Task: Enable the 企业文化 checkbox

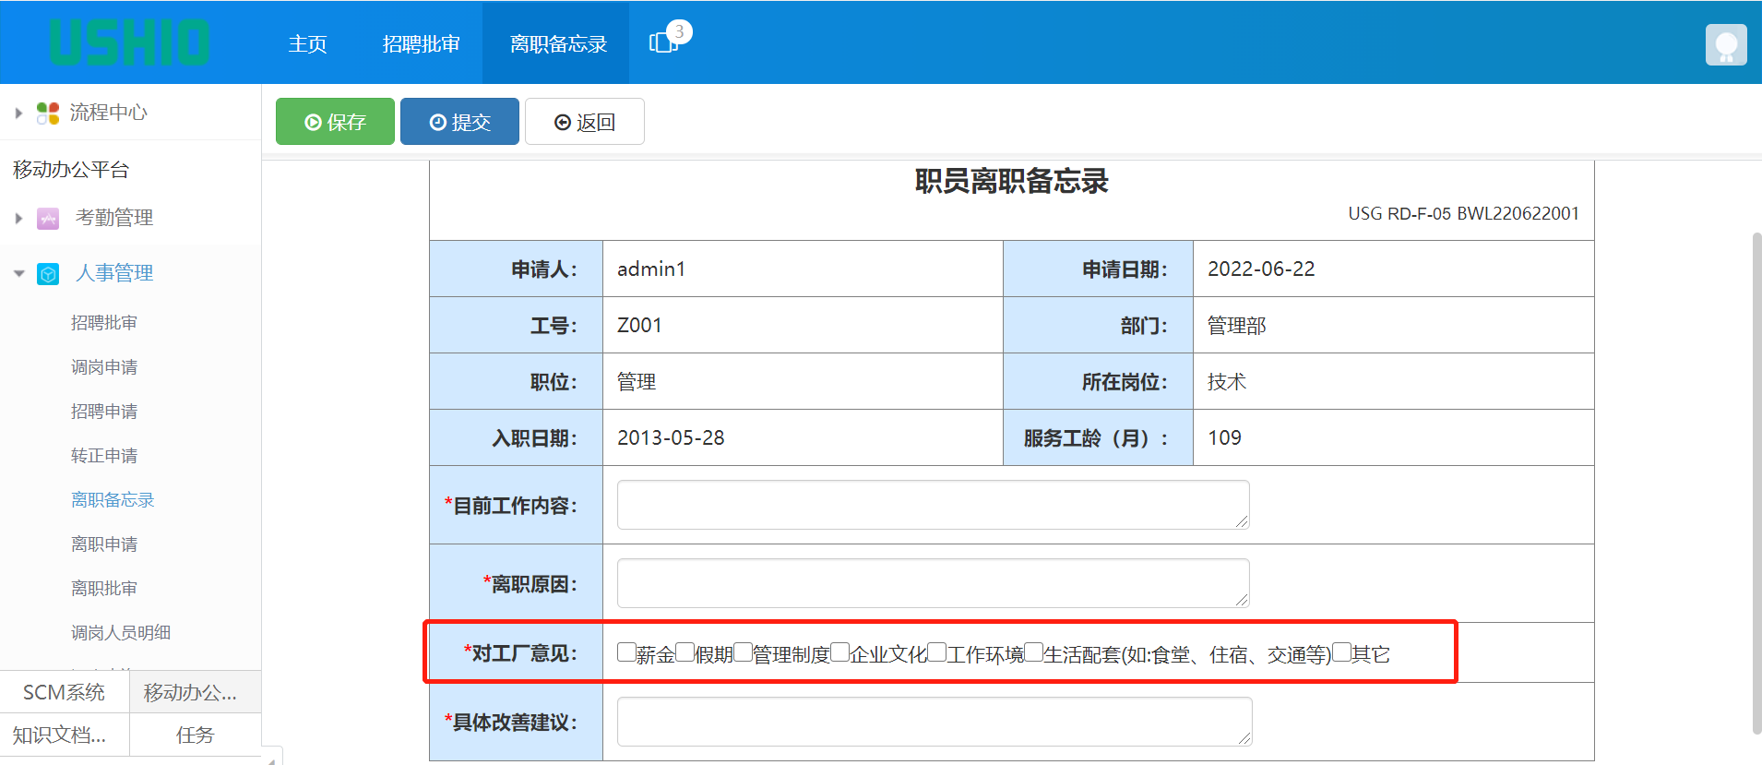Action: [x=839, y=652]
